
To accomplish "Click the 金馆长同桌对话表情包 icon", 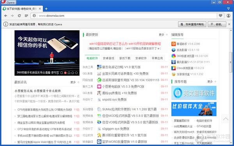I will click(99, 74).
